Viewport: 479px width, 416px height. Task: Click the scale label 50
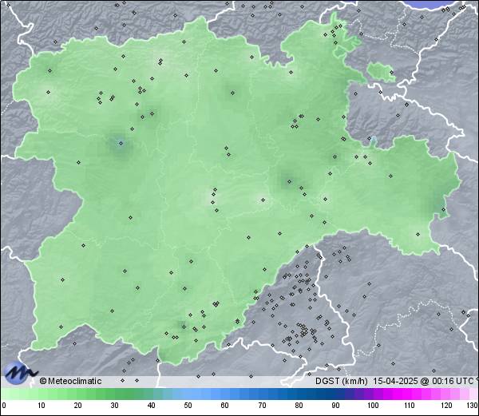[x=188, y=406]
